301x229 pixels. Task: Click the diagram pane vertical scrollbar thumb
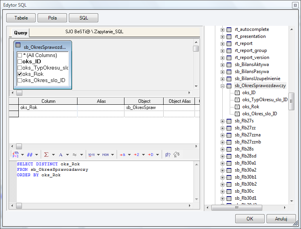point(196,49)
